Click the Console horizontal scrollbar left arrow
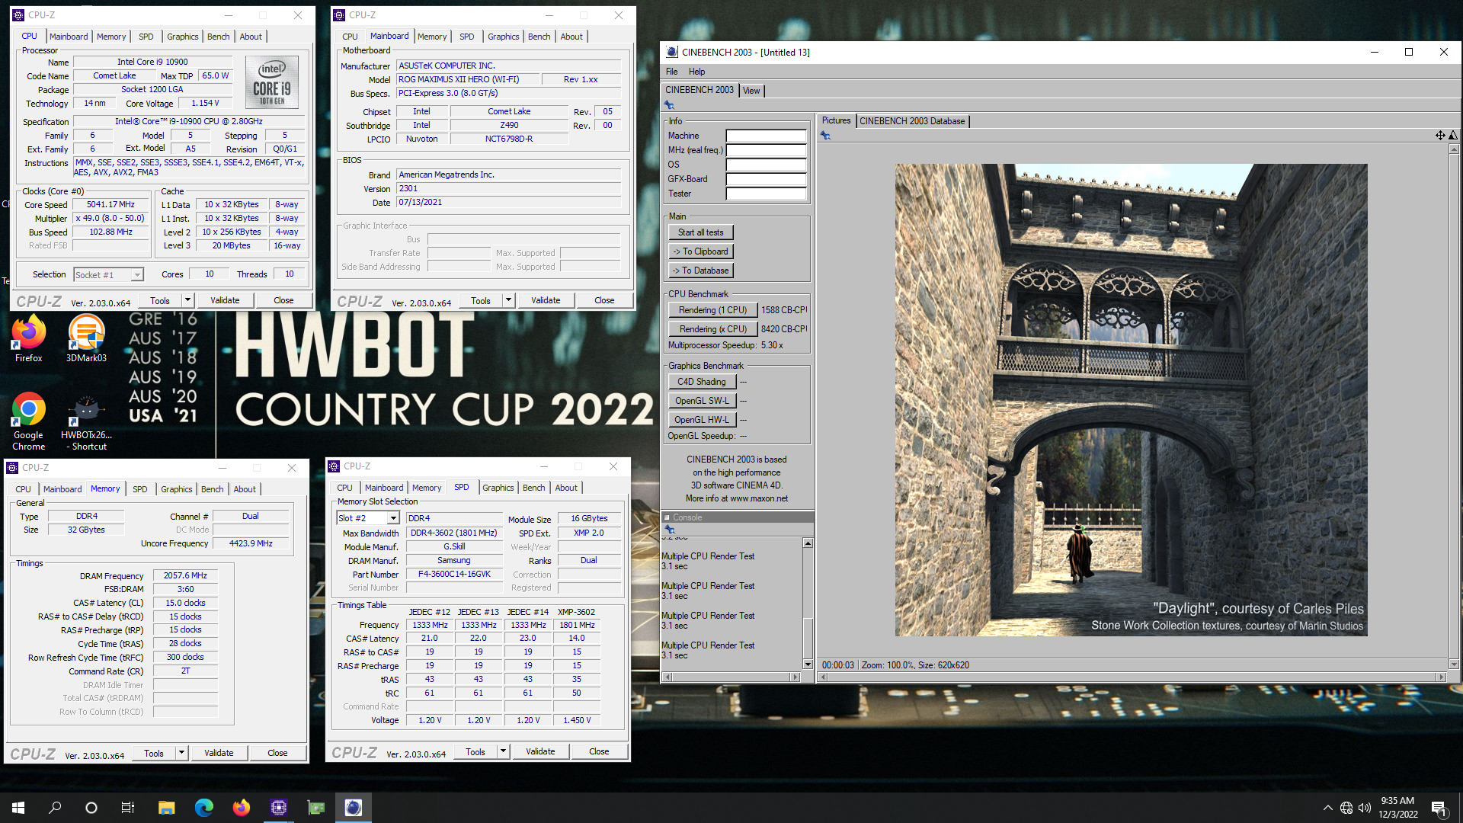The width and height of the screenshot is (1463, 823). [667, 677]
